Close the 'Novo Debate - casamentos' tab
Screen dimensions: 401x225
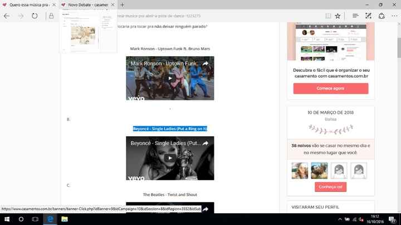113,4
